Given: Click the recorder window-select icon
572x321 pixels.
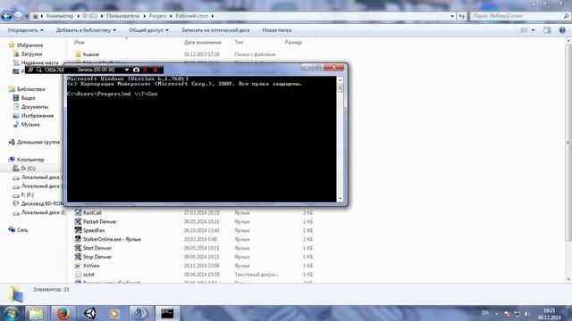Looking at the screenshot, I should [30, 70].
